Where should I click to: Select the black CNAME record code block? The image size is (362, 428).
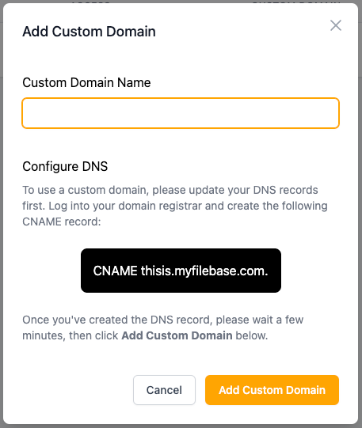coord(181,271)
